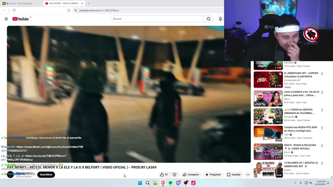
Task: Reload the page in the browser
Action: [x=14, y=10]
